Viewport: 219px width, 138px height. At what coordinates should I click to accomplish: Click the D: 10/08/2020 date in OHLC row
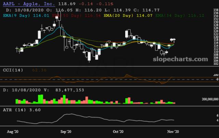pos(25,10)
